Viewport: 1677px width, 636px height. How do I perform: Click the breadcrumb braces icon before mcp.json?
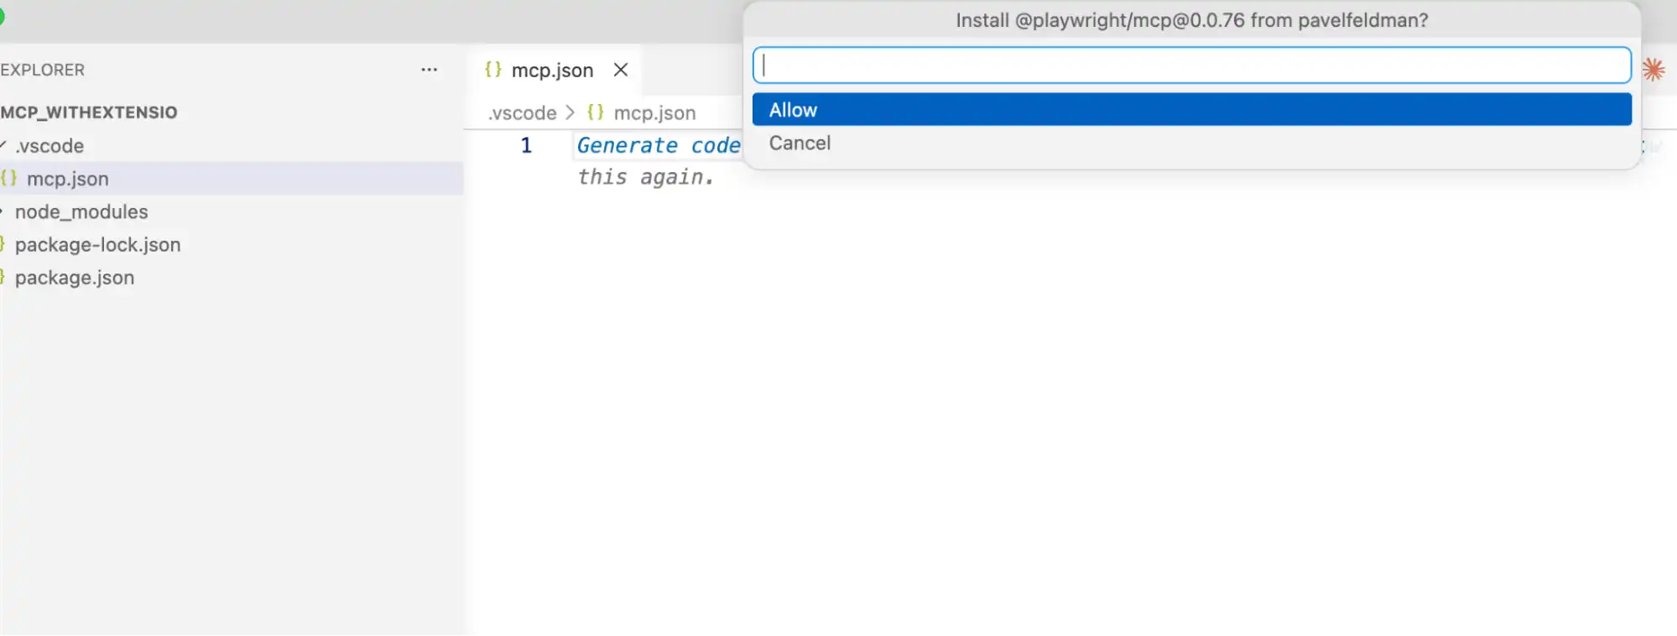596,112
